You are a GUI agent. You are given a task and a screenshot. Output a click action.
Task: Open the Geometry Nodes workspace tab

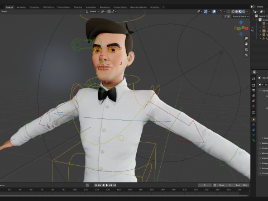(x=138, y=7)
